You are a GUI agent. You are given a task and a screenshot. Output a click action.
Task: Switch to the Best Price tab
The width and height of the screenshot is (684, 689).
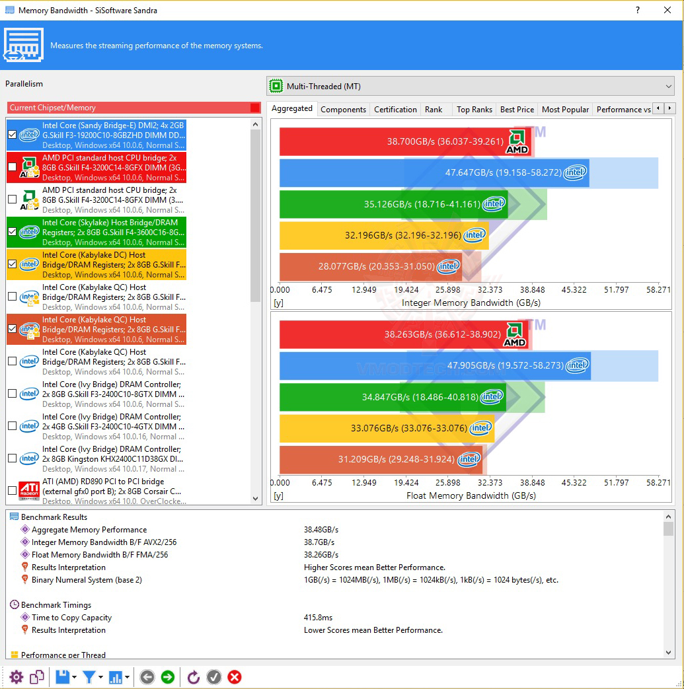[517, 110]
